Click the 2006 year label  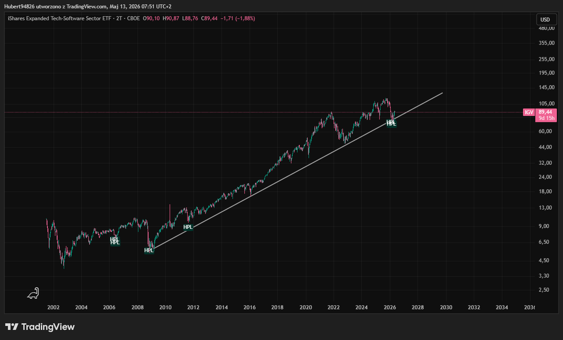point(109,308)
